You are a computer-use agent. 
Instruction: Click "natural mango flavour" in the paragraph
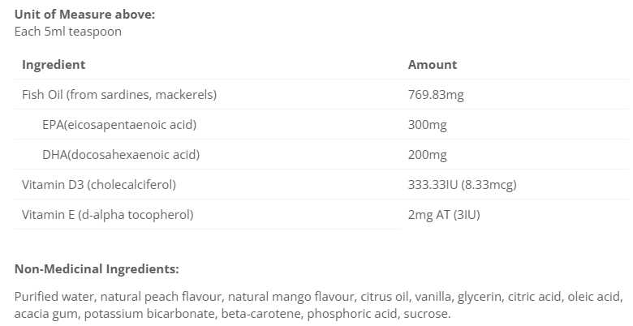pos(291,297)
